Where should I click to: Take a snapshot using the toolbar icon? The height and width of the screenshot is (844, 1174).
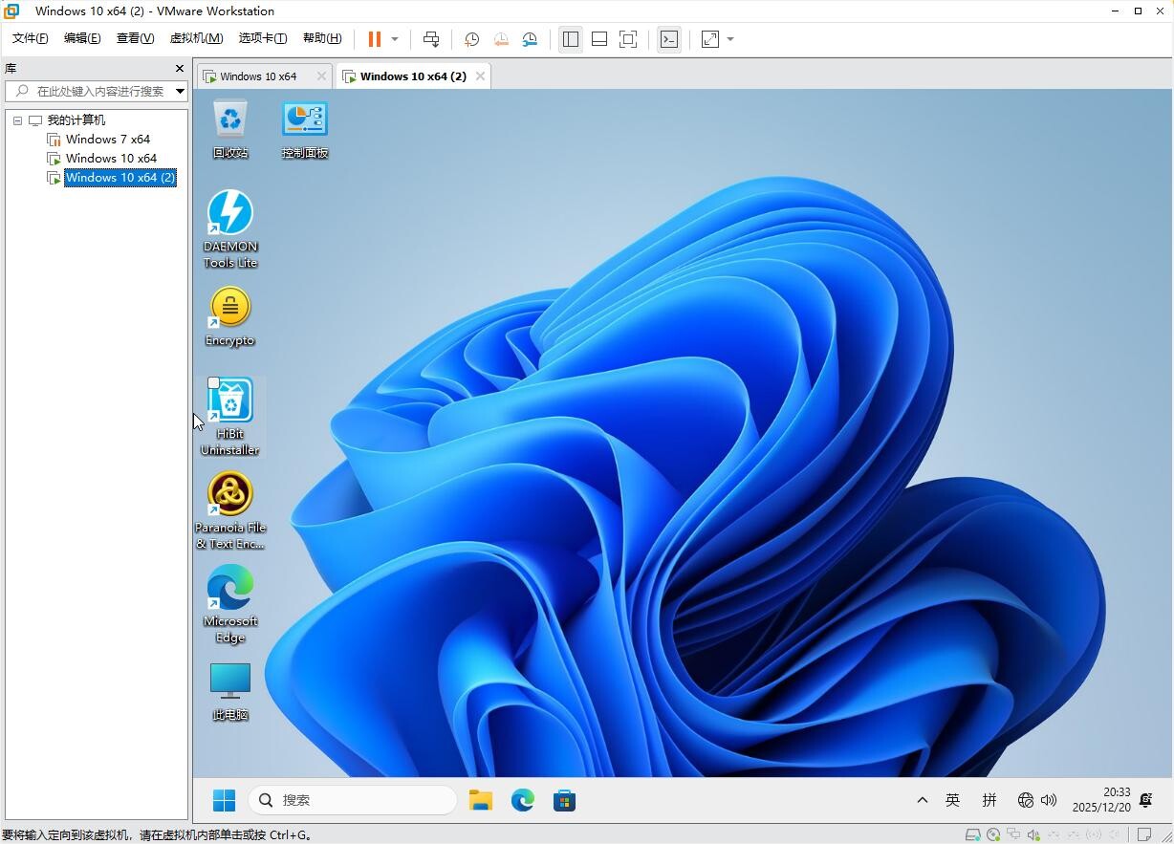click(x=471, y=39)
